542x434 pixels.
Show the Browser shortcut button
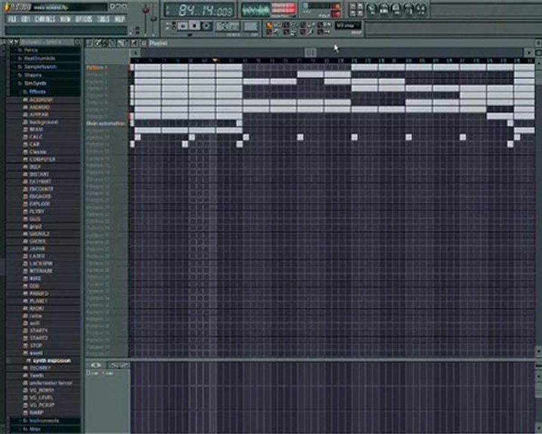[x=409, y=10]
